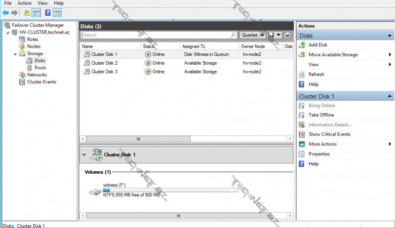Expand the View submenu arrow in Actions

(390, 65)
